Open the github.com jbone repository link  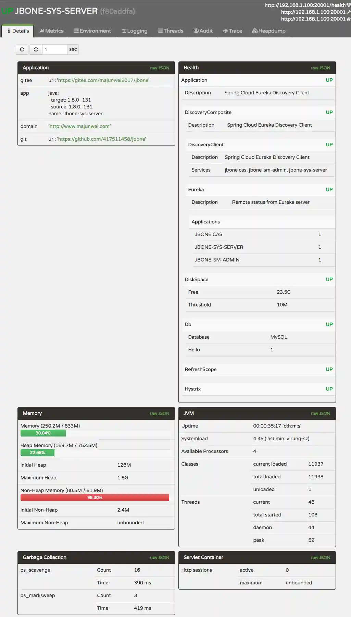click(102, 139)
